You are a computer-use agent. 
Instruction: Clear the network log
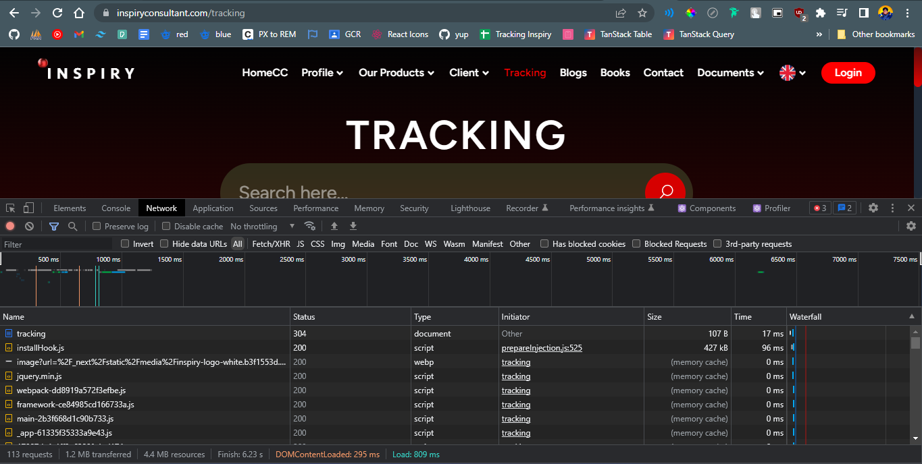(29, 227)
